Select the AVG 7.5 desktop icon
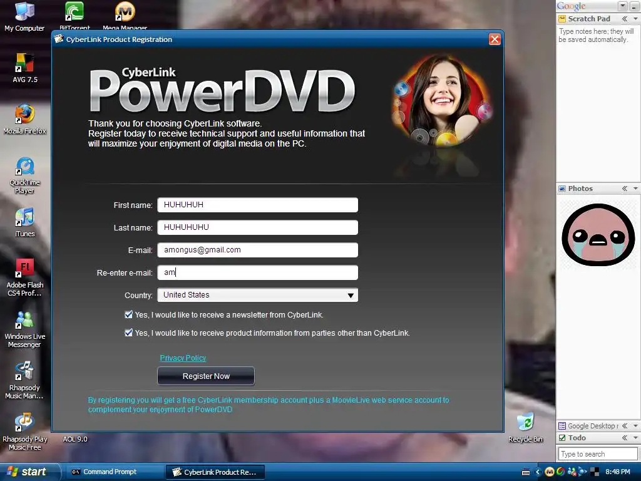641x481 pixels. [25, 68]
